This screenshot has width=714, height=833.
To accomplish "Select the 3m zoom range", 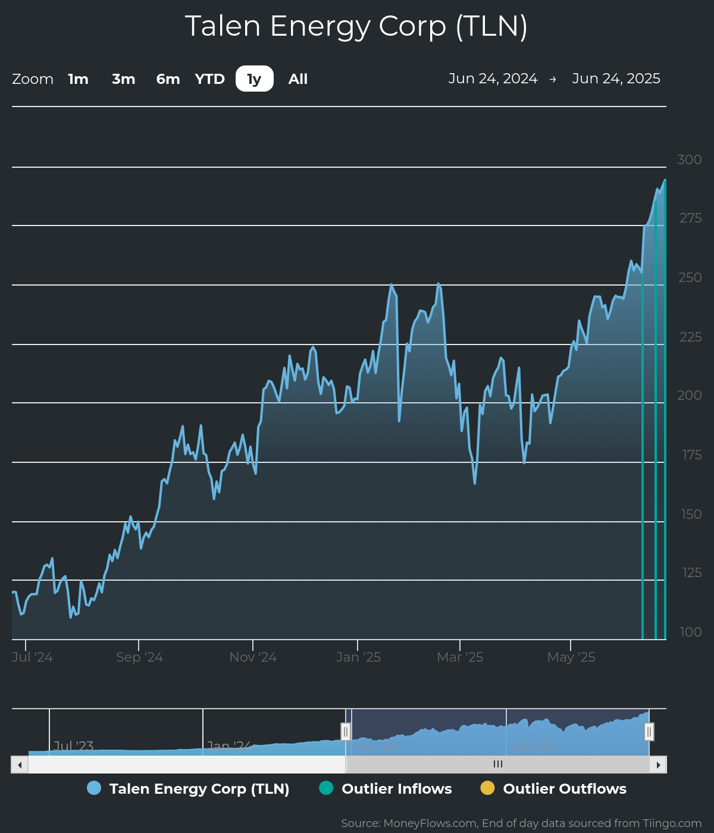I will pyautogui.click(x=124, y=79).
